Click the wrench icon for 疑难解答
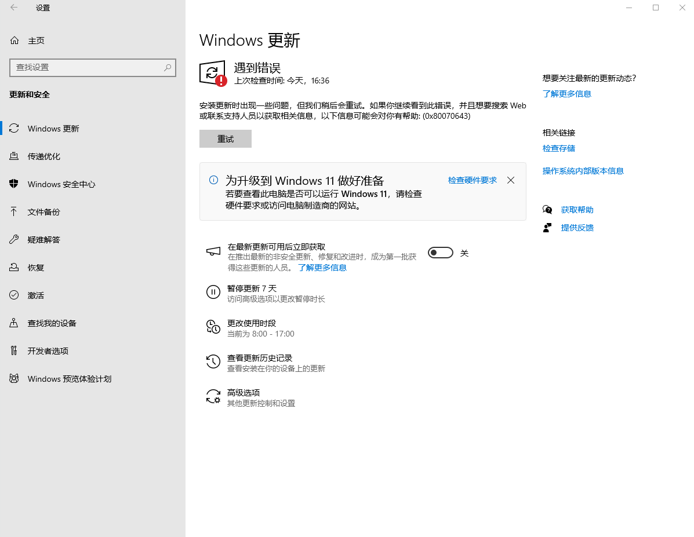 [14, 239]
